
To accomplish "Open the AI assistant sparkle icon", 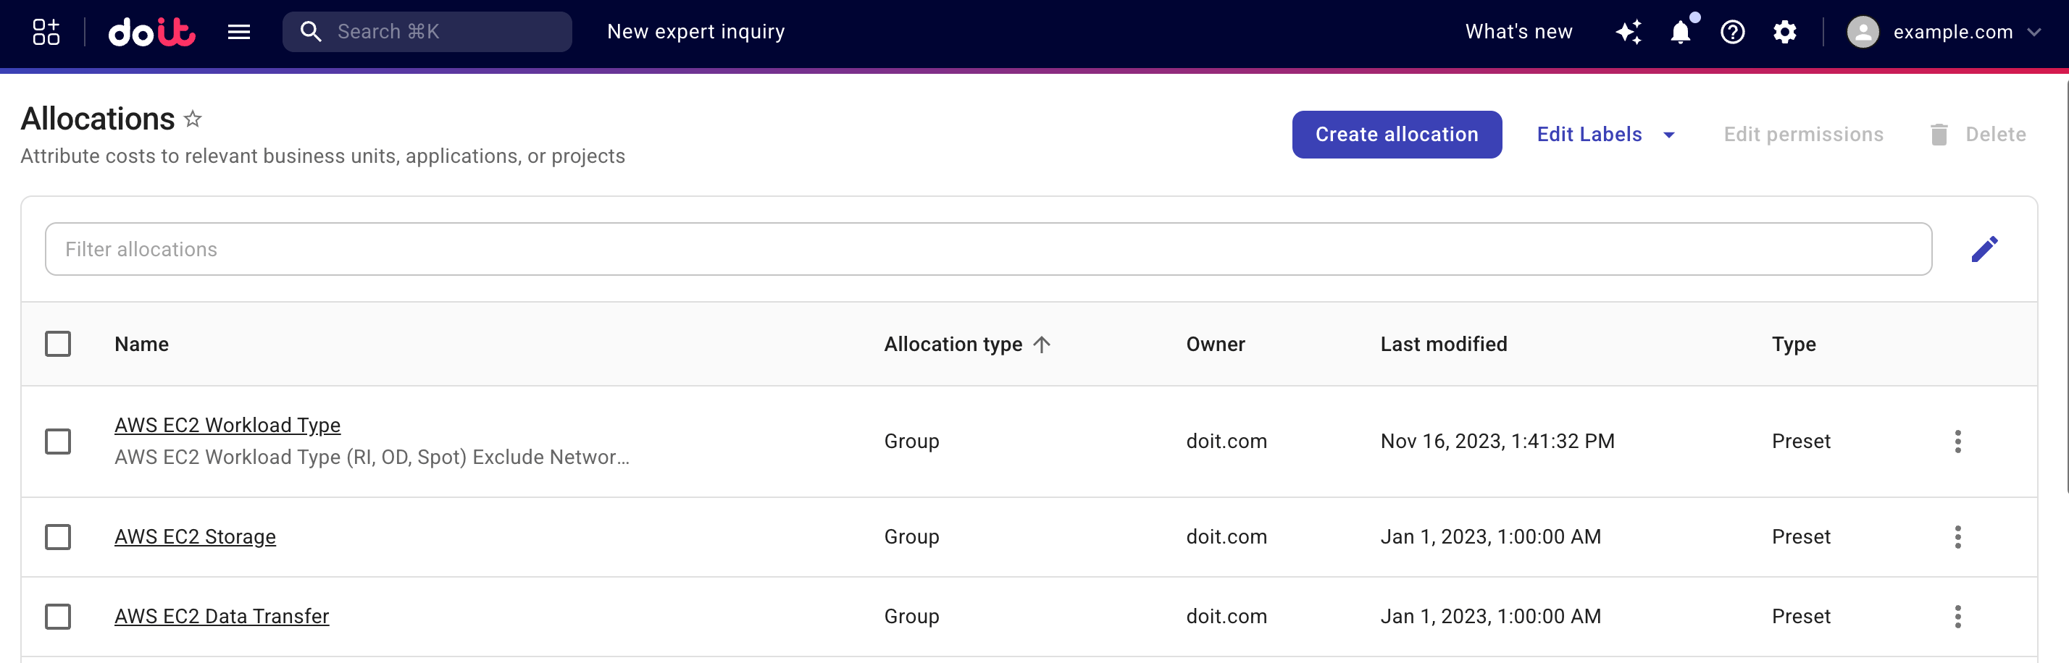I will [x=1629, y=32].
